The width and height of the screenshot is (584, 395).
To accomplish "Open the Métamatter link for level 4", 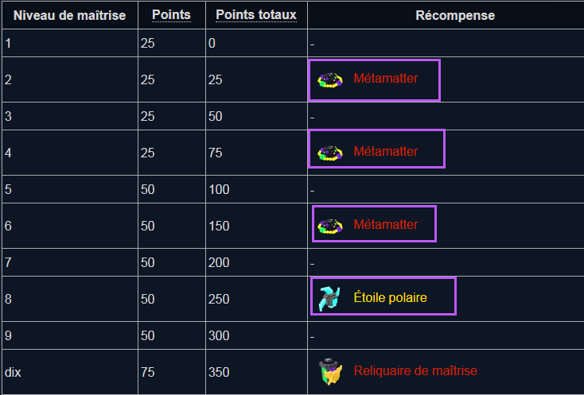I will click(x=385, y=151).
